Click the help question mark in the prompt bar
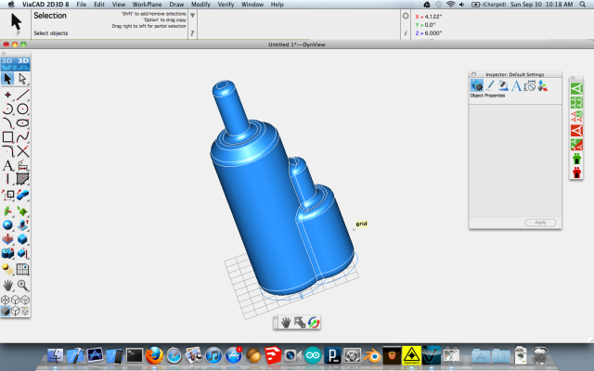Screen dimensions: 594x371 (192, 33)
